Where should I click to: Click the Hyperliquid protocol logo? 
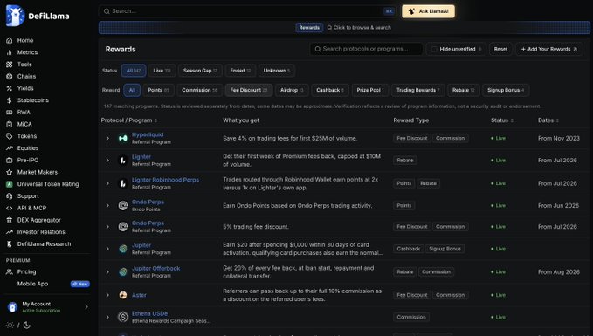123,139
